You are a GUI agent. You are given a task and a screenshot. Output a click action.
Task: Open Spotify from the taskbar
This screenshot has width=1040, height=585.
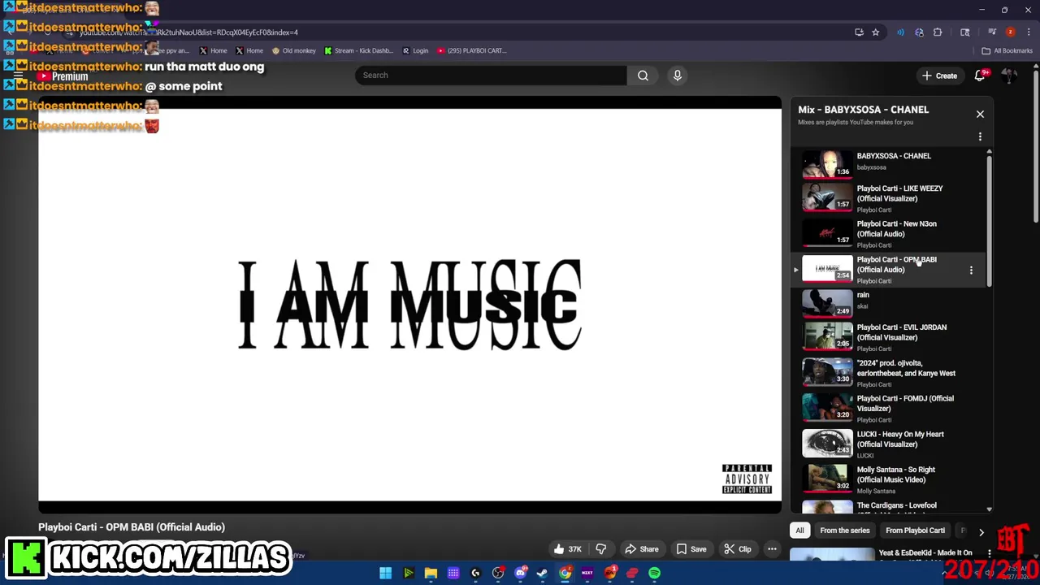point(654,573)
